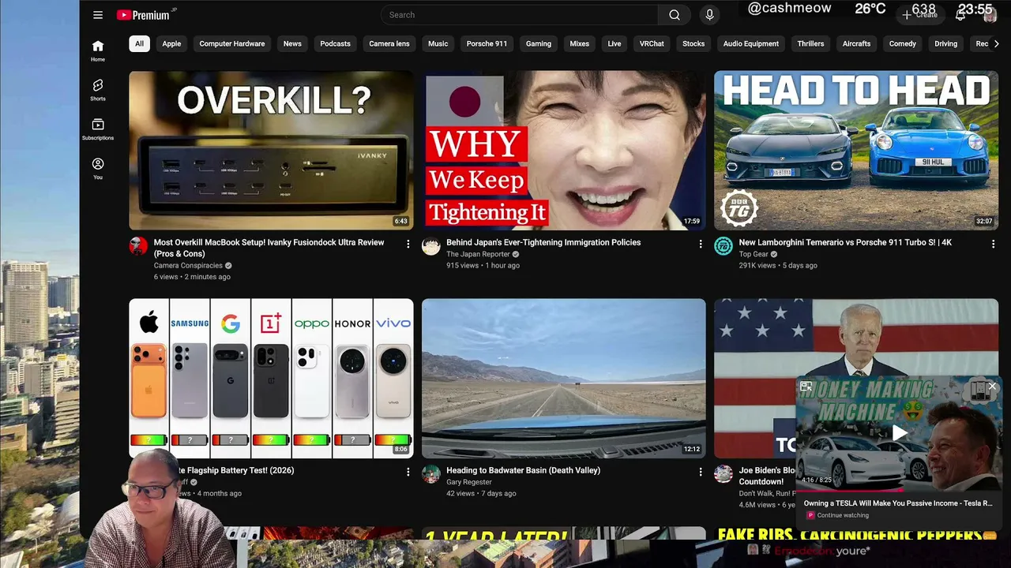
Task: Visit the Gary Register channel name link
Action: click(x=469, y=481)
